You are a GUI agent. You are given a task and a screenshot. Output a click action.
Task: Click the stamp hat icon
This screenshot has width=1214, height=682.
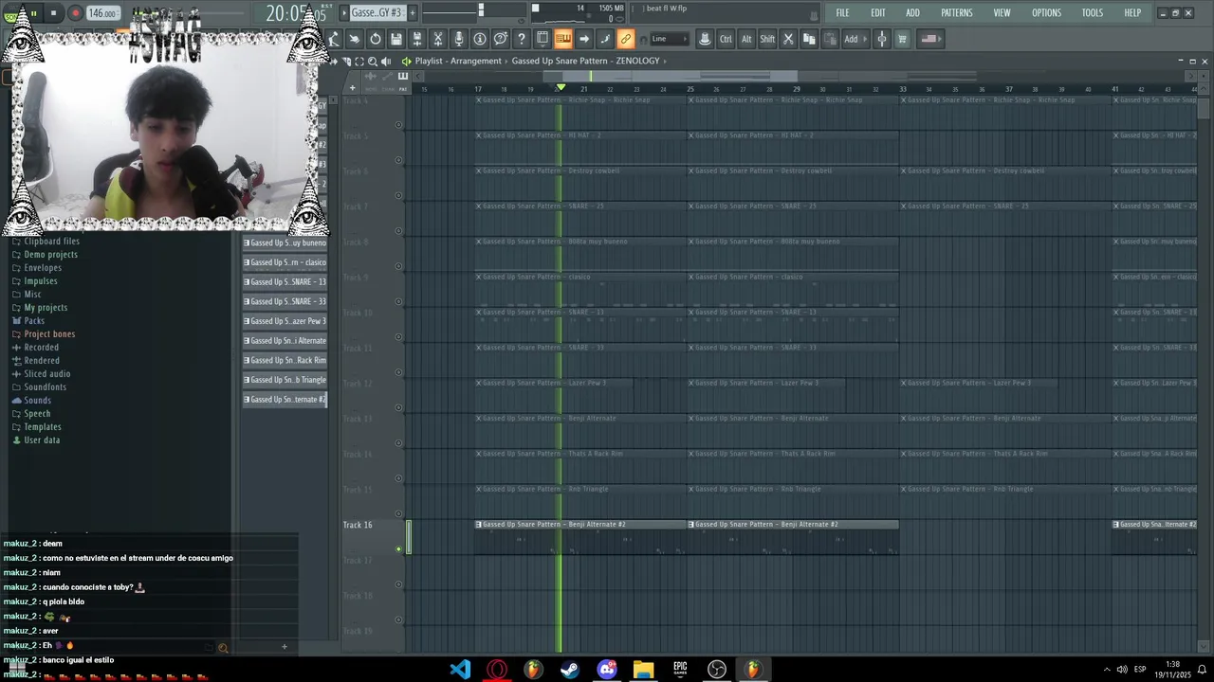click(705, 39)
